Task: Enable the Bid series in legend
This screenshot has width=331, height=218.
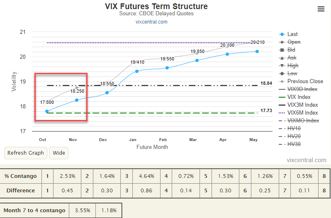Action: [x=291, y=50]
